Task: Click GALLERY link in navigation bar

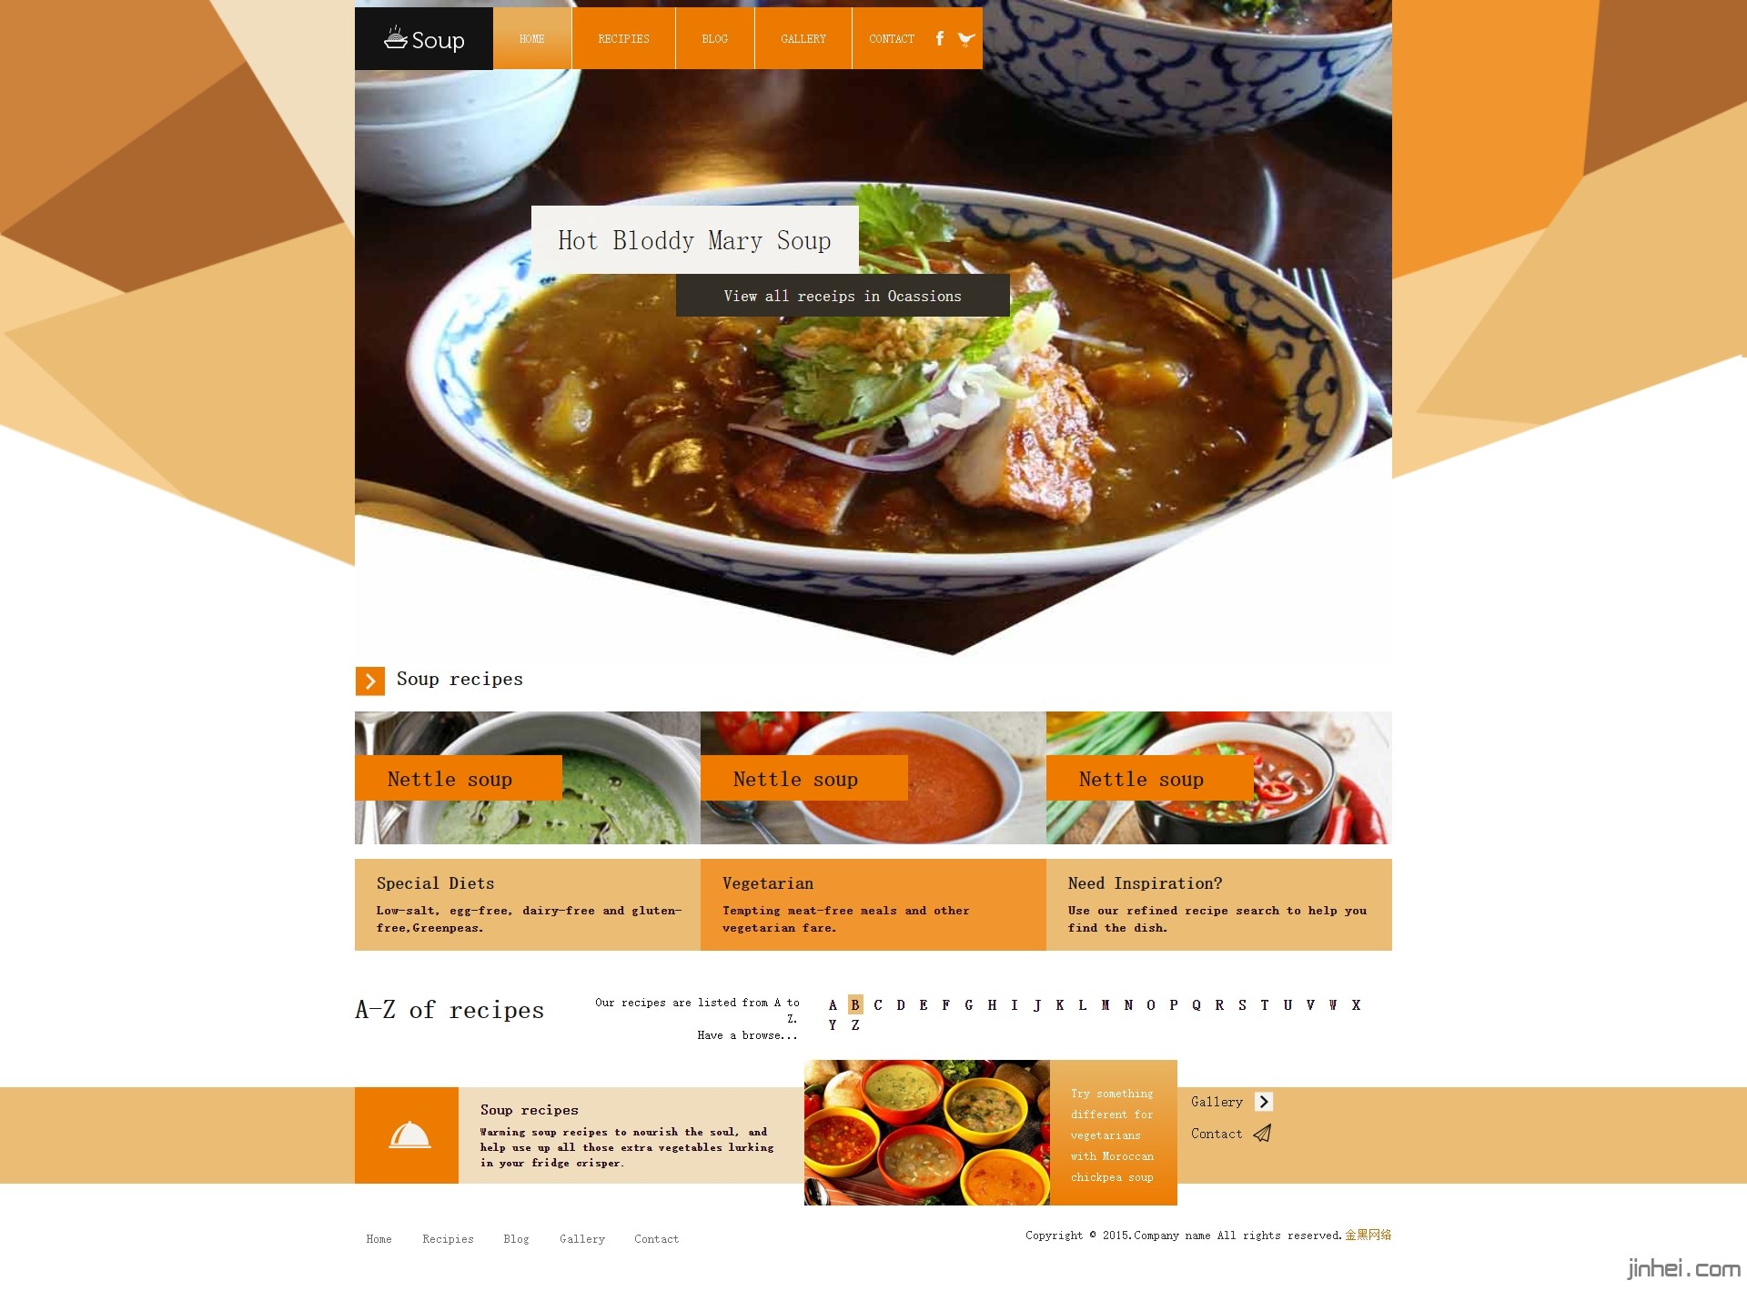Action: [x=802, y=38]
